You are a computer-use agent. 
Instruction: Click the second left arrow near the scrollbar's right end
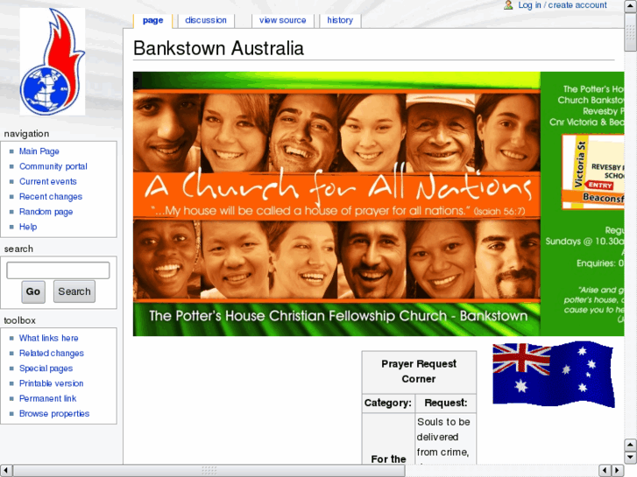[x=605, y=471]
